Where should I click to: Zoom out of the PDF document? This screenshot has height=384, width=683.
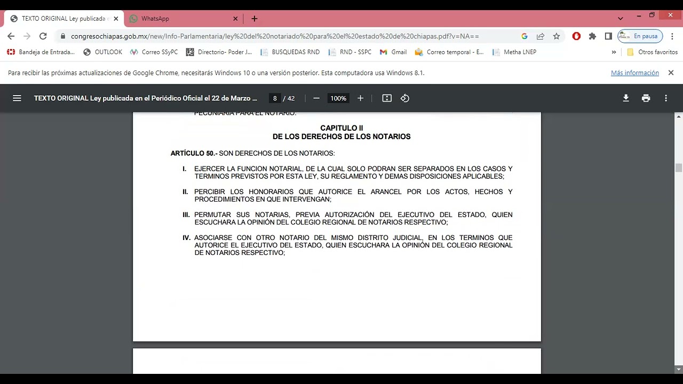tap(316, 98)
